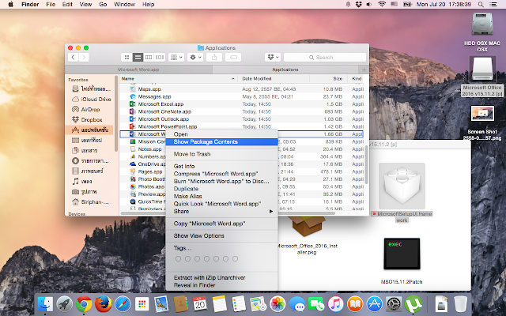The width and height of the screenshot is (506, 316).
Task: Click the Finder Search field
Action: (325, 58)
